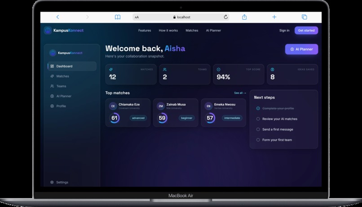Click the 57 score ring progress
Screen dimensions: 362x207
click(210, 118)
